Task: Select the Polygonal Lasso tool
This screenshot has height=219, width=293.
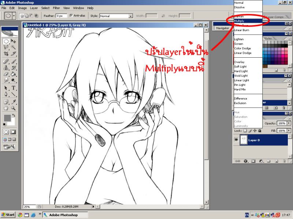Action: (6, 47)
